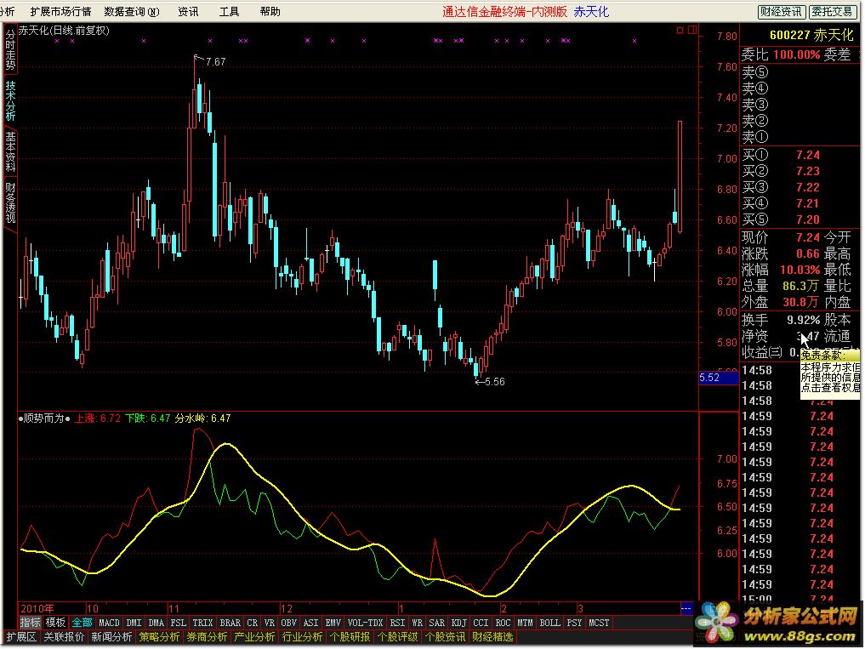Switch to the 分时走势 side tab
Screen dimensions: 865x649
click(10, 49)
